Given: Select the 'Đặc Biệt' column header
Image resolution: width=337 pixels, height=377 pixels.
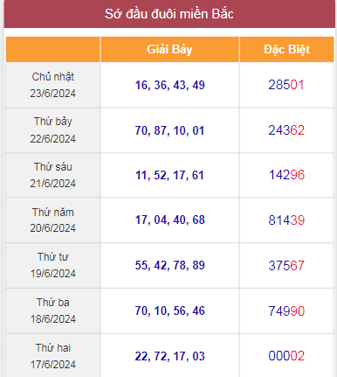Looking at the screenshot, I should [x=286, y=50].
